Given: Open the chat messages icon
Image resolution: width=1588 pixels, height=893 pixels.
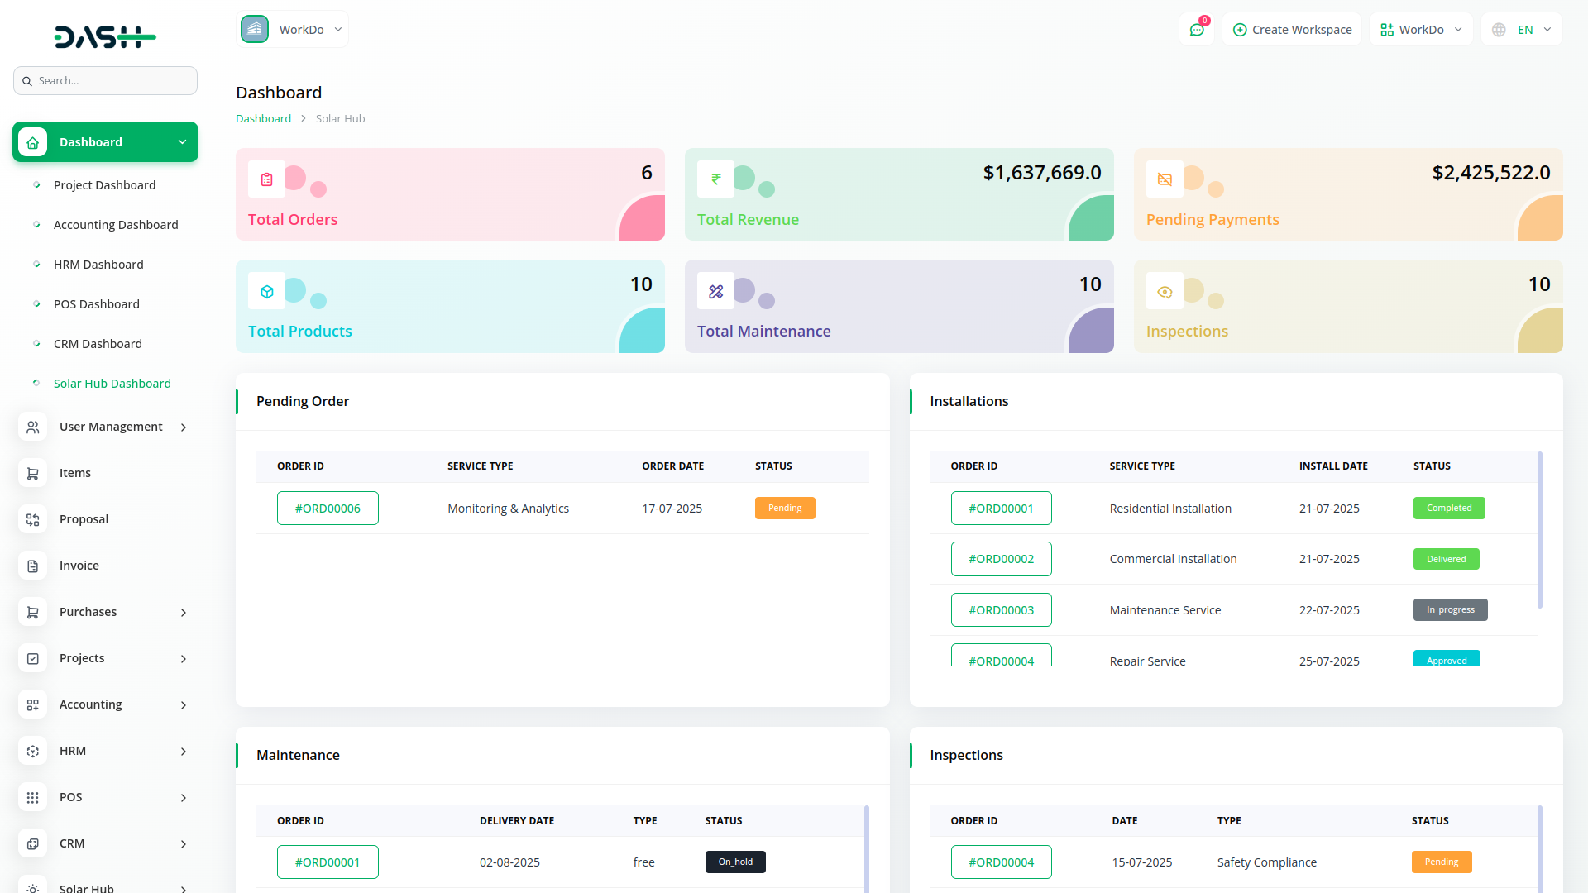Looking at the screenshot, I should click(1196, 30).
